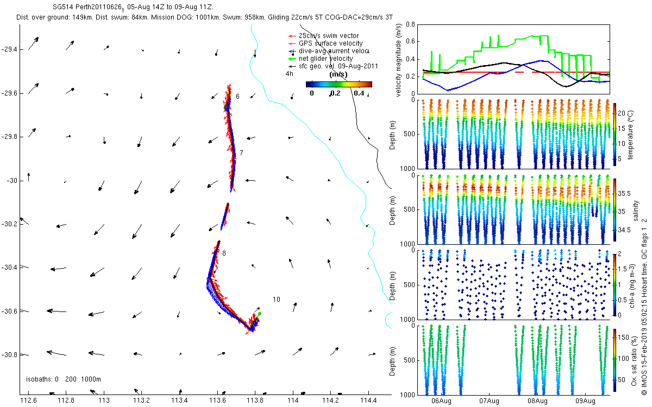Click the day label '10' near track end
This screenshot has width=652, height=407.
277,300
